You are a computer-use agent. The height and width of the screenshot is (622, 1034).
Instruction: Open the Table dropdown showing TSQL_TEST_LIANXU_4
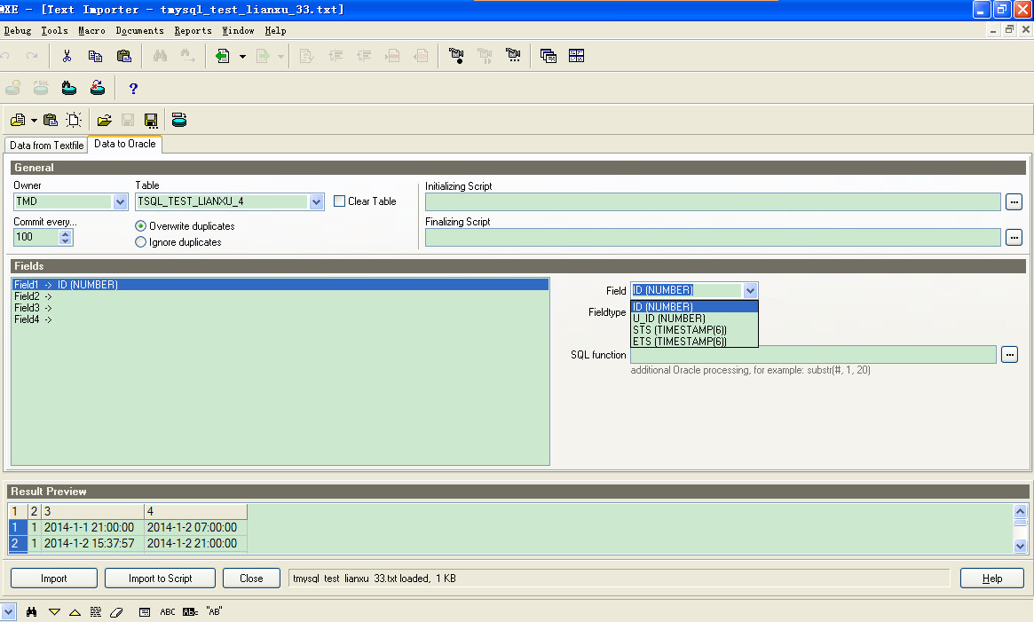pos(317,201)
